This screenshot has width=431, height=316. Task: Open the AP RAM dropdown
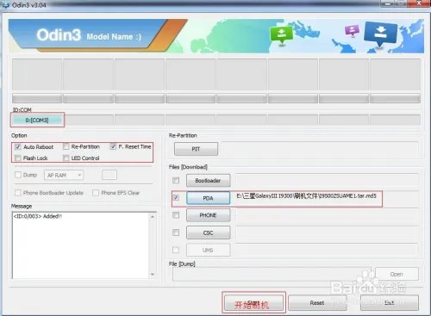[64, 175]
